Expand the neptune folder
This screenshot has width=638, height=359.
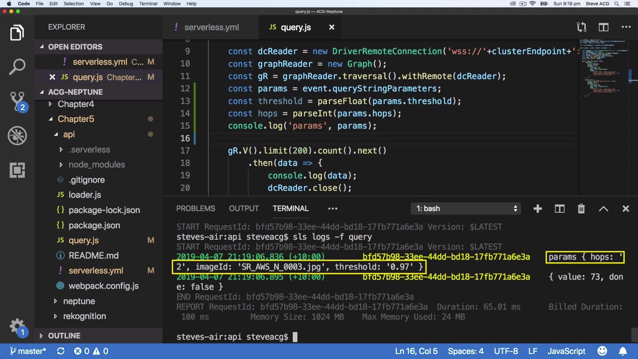(79, 301)
